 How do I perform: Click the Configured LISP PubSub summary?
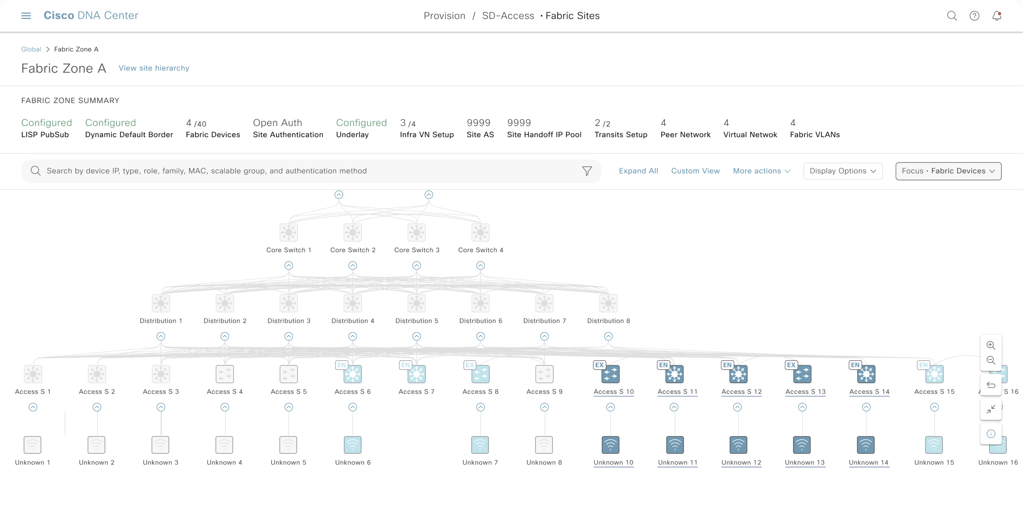click(46, 128)
